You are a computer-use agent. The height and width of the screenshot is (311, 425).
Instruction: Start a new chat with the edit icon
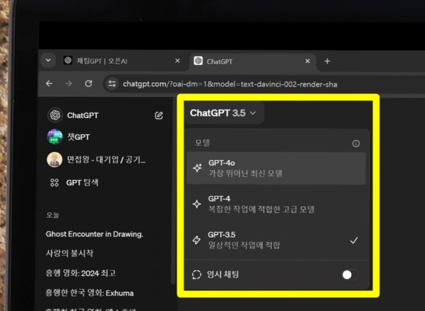[x=159, y=116]
